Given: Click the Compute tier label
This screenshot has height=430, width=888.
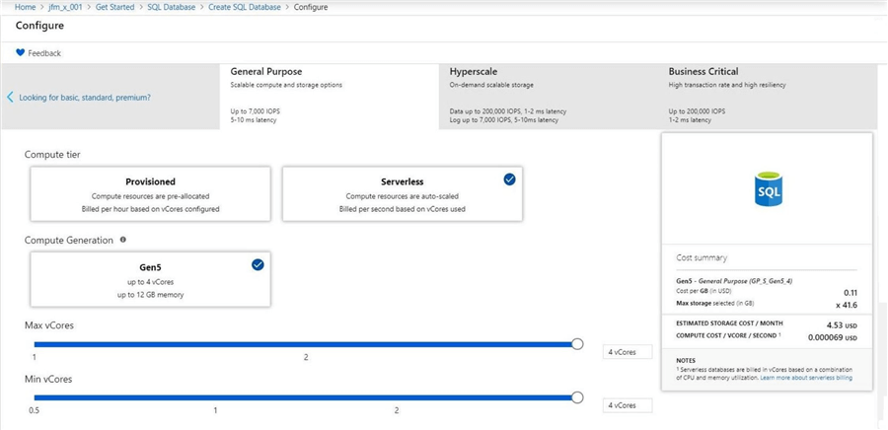Looking at the screenshot, I should [x=52, y=155].
